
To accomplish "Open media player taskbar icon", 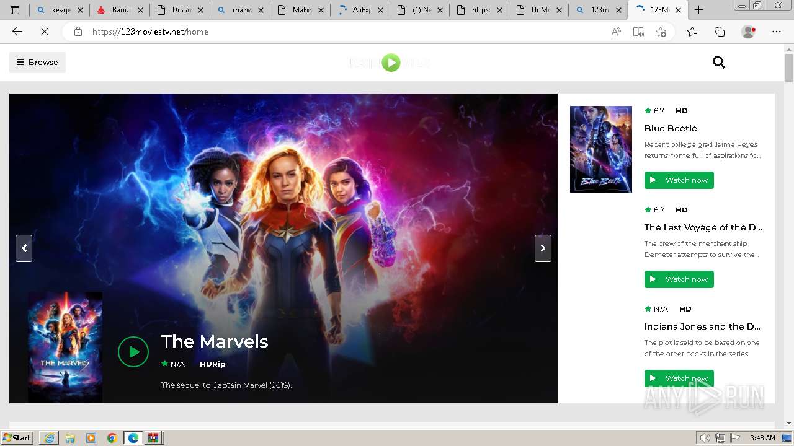I will pos(91,438).
